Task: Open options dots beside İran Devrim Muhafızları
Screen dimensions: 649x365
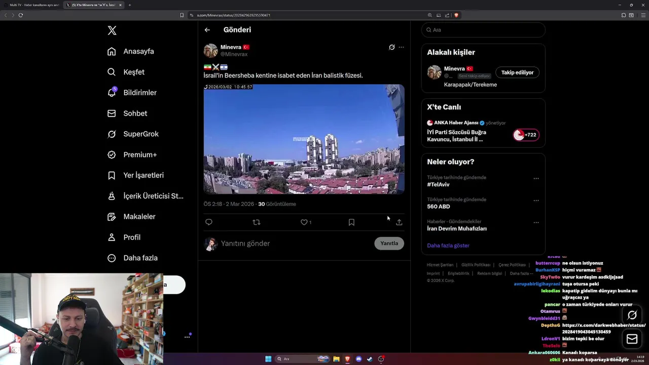Action: (536, 223)
